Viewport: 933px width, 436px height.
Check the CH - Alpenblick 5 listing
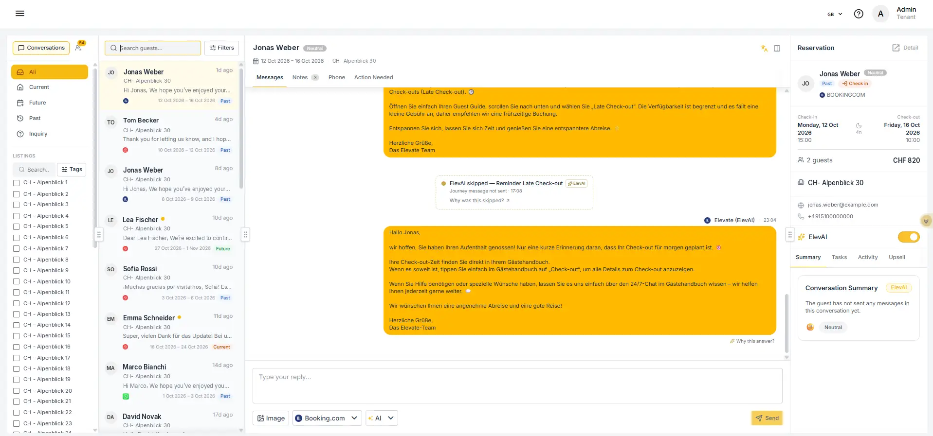pos(17,227)
